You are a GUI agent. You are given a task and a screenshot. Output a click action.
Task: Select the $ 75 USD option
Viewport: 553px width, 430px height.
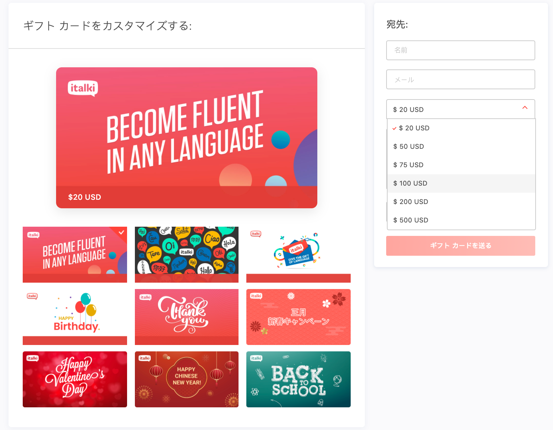[x=461, y=165]
